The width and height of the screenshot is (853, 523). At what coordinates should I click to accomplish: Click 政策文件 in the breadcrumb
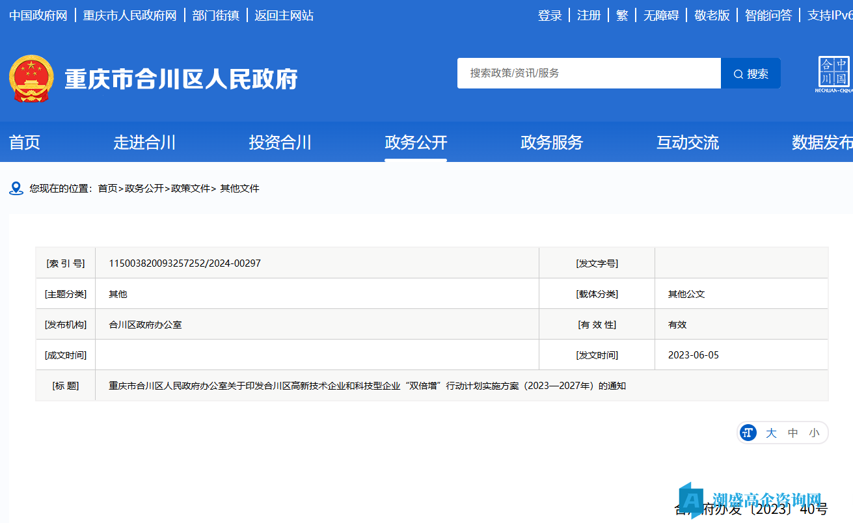coord(191,189)
